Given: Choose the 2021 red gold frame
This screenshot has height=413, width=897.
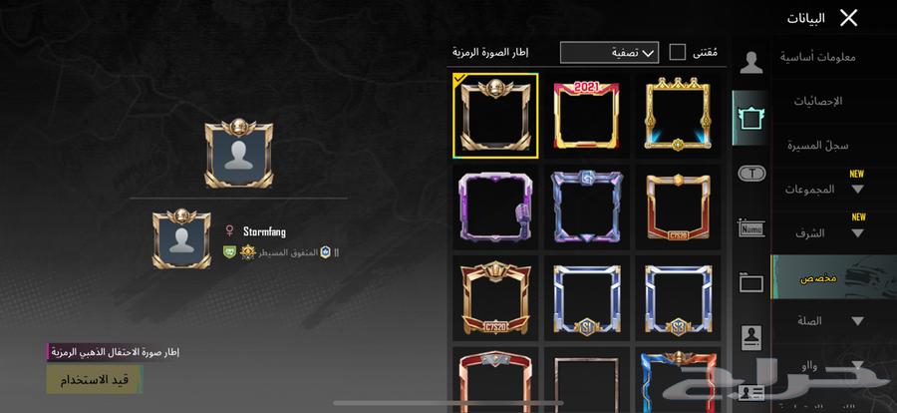Looking at the screenshot, I should pyautogui.click(x=586, y=115).
